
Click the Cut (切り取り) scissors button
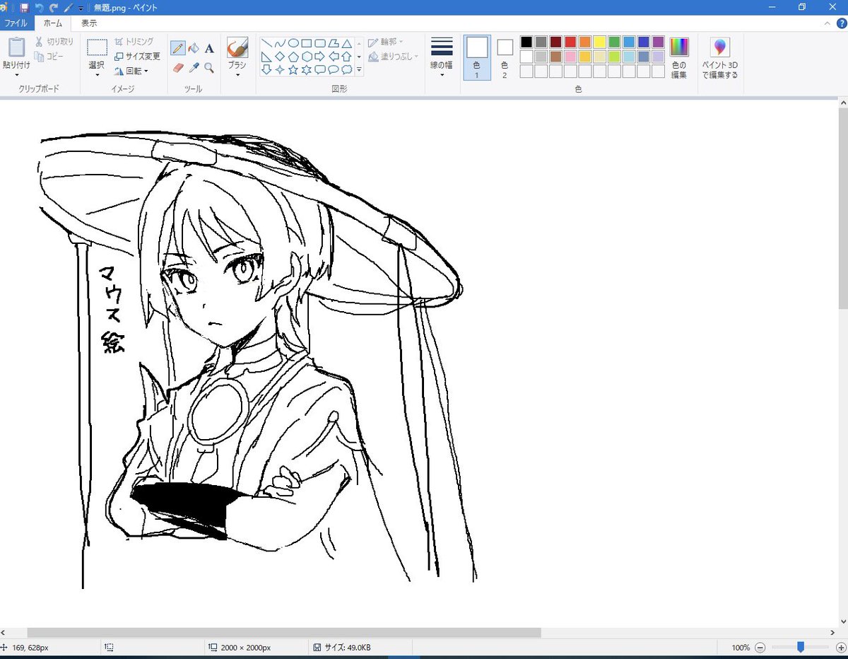tap(54, 42)
